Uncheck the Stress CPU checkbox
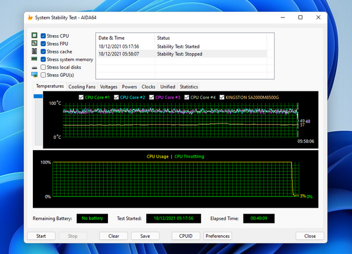The height and width of the screenshot is (254, 352). pyautogui.click(x=43, y=36)
